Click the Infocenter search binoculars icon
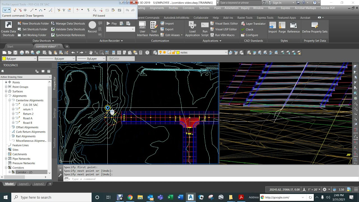Screen dimensions: 359x202 coord(264,3)
